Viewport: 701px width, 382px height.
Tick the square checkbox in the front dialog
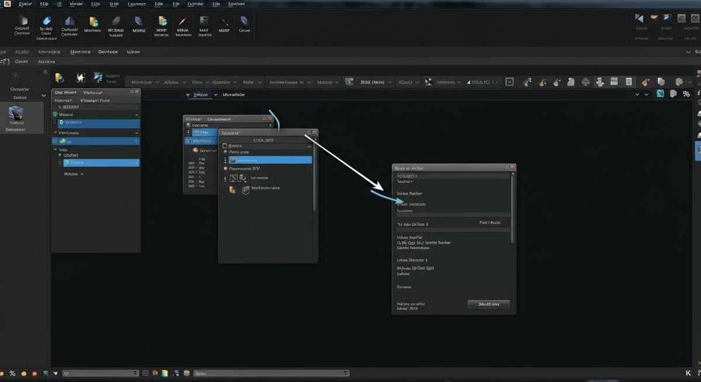[x=224, y=145]
